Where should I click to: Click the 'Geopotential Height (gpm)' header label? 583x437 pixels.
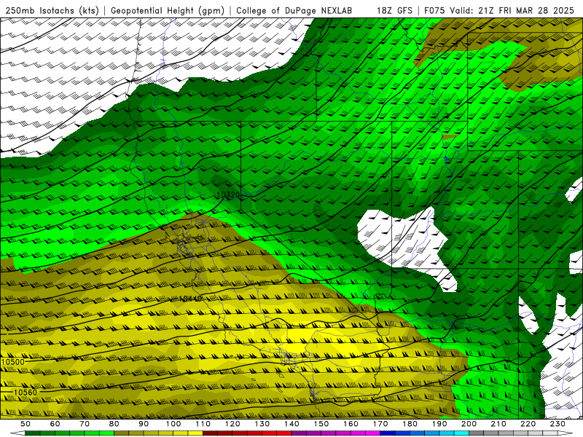click(168, 10)
